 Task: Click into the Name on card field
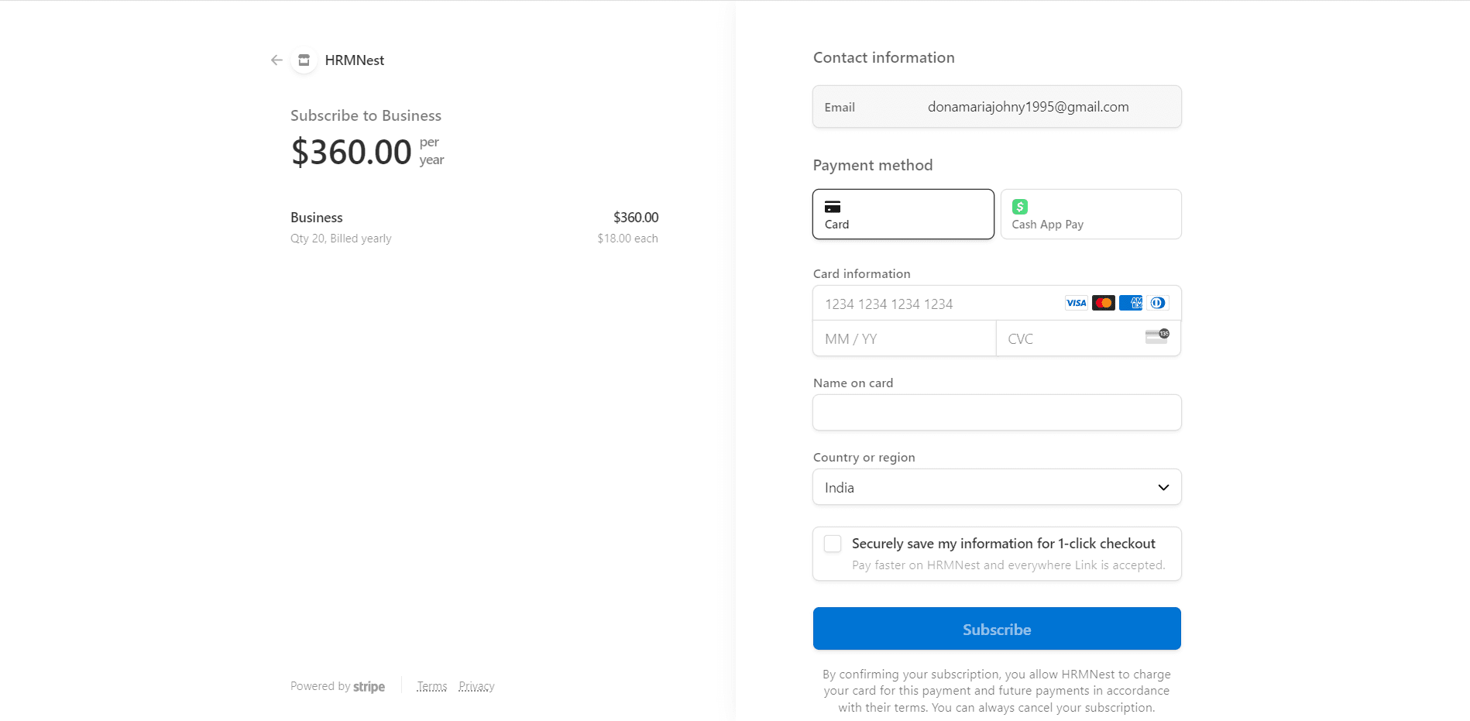[996, 413]
